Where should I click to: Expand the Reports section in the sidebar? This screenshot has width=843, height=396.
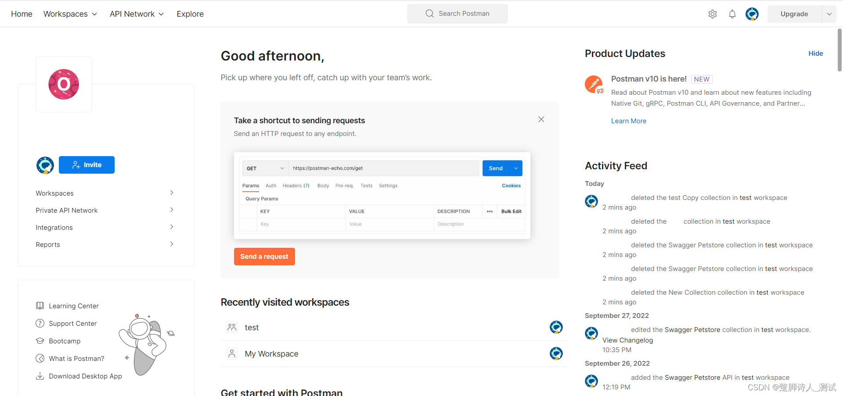tap(172, 244)
